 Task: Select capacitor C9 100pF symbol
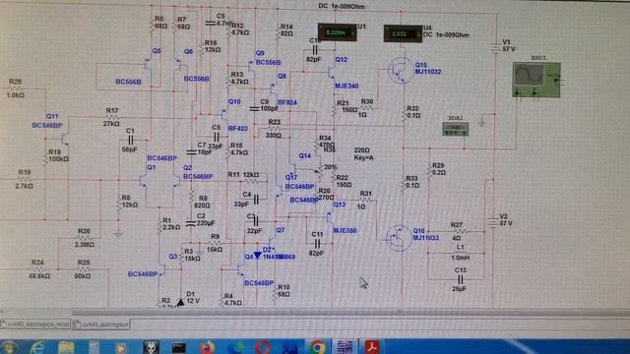coord(254,109)
